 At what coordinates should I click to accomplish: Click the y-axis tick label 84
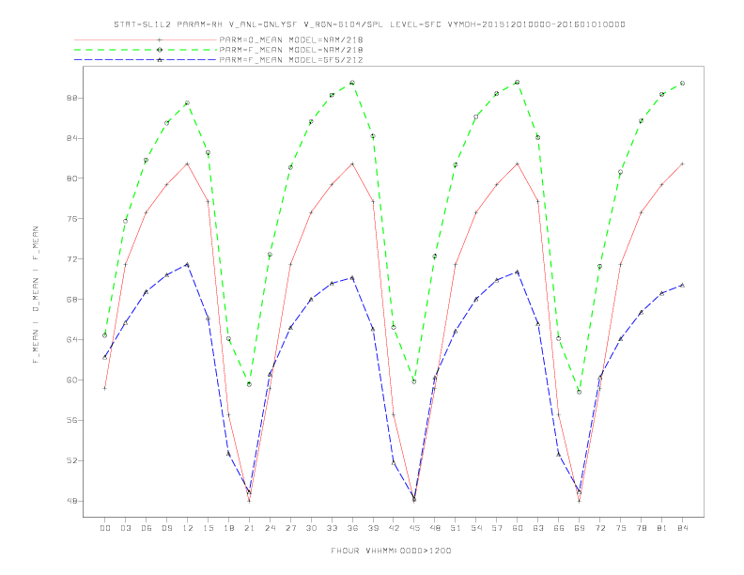(x=74, y=138)
